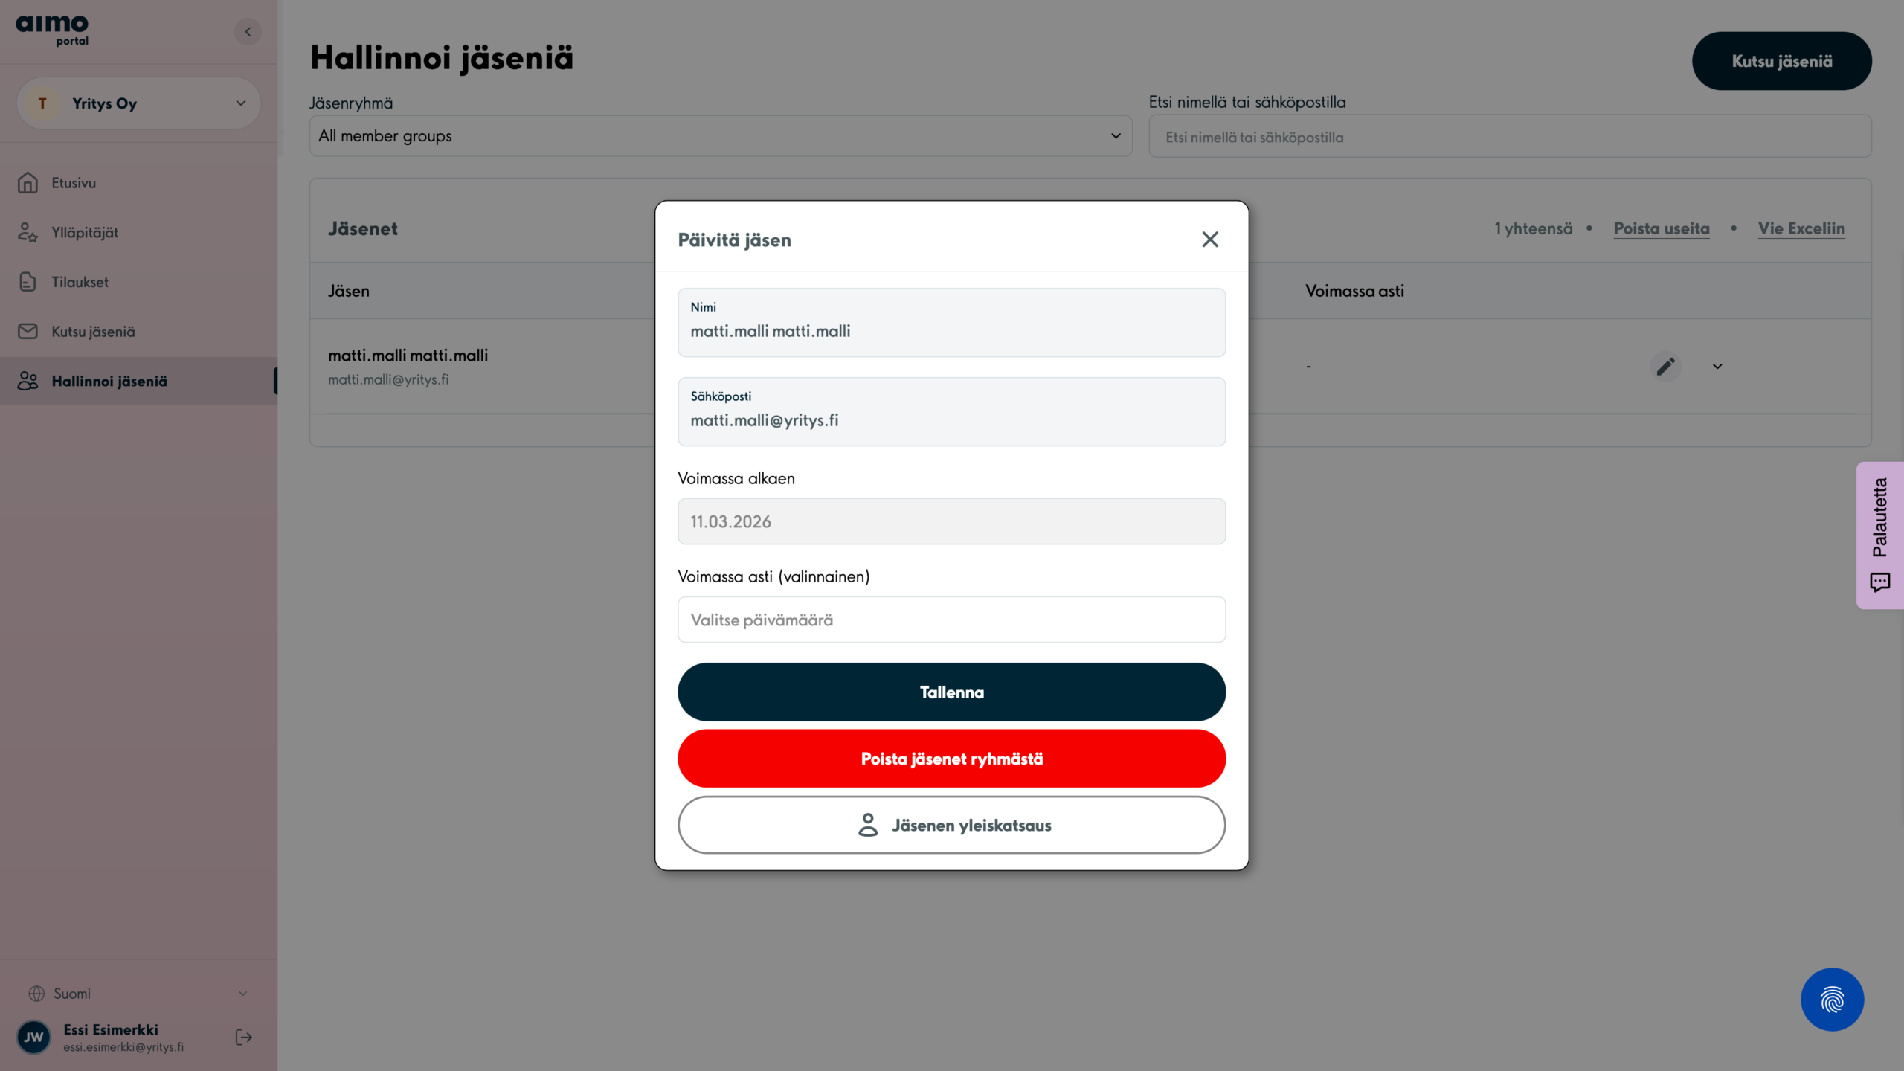1904x1071 pixels.
Task: Open the Yritys Oy company selector
Action: (138, 103)
